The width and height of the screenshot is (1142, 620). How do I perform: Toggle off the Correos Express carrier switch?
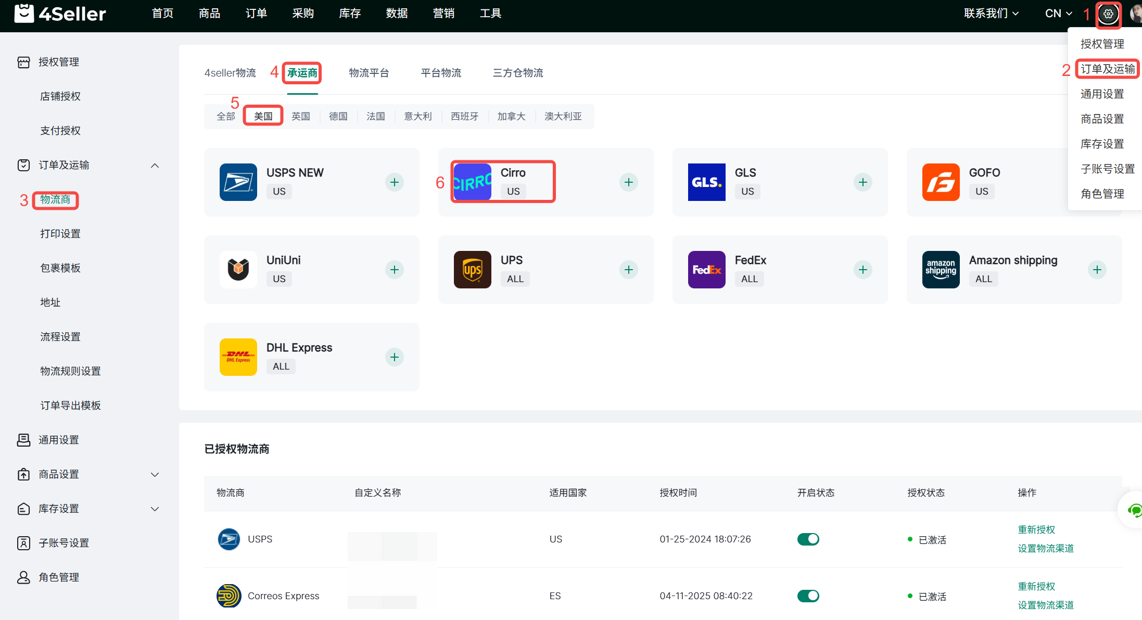(x=808, y=596)
